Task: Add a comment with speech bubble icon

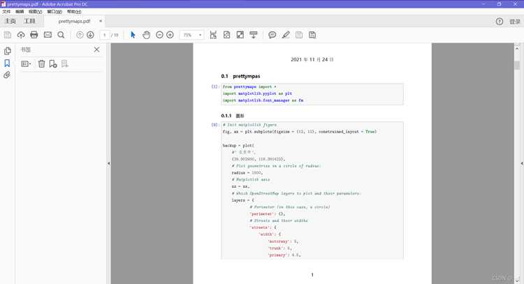Action: pyautogui.click(x=272, y=35)
